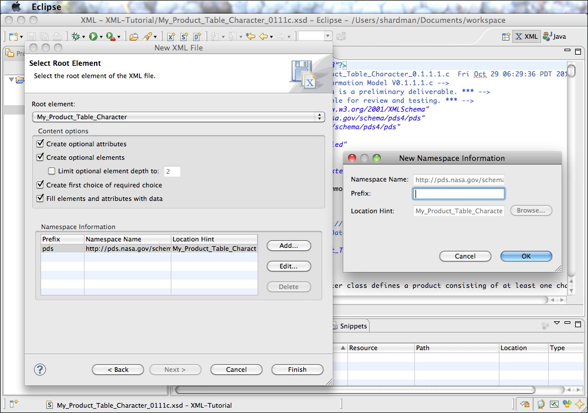Switch to the XML perspective tab
The width and height of the screenshot is (588, 413).
[x=526, y=36]
